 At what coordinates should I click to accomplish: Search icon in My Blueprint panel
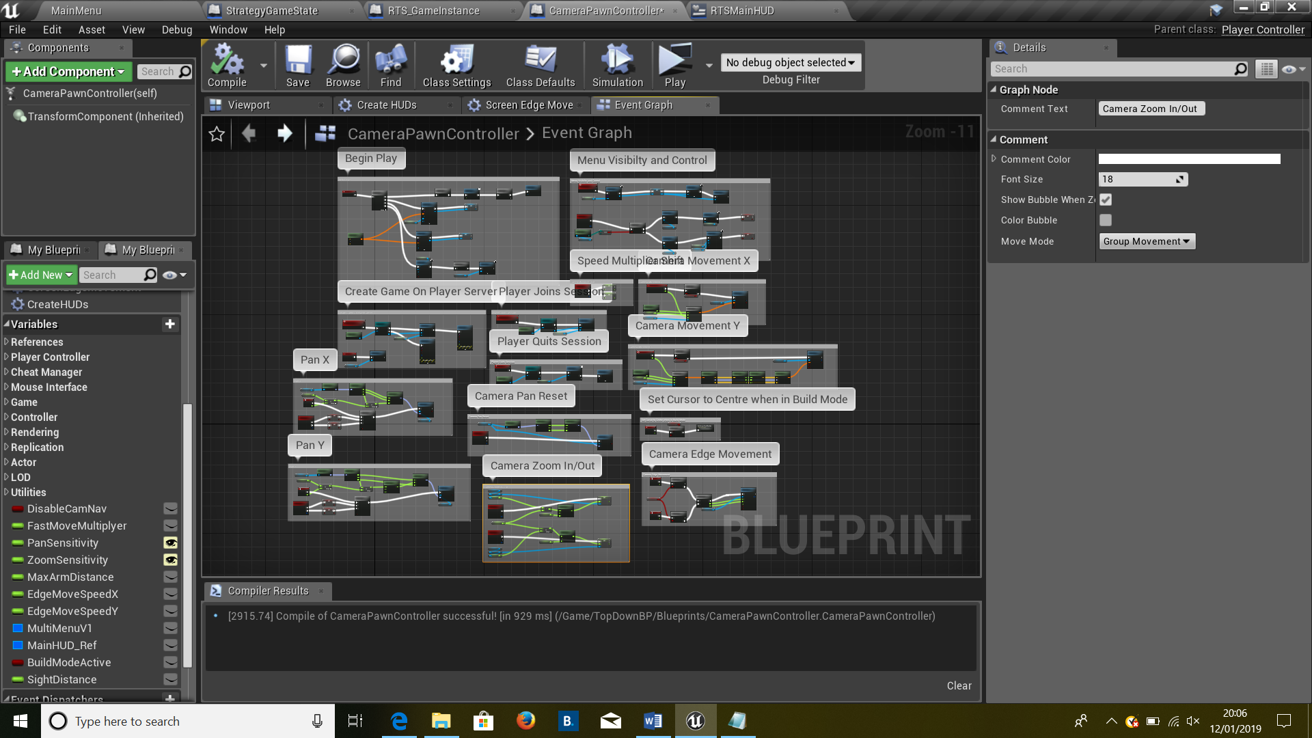coord(150,275)
